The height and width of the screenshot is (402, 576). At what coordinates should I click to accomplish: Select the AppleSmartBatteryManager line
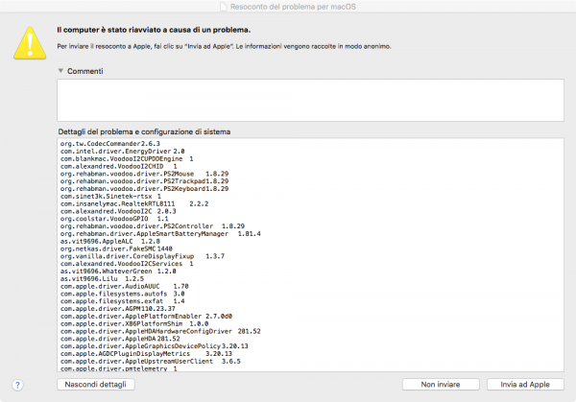160,233
